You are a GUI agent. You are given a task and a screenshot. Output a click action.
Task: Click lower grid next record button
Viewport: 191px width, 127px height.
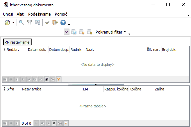[36, 123]
